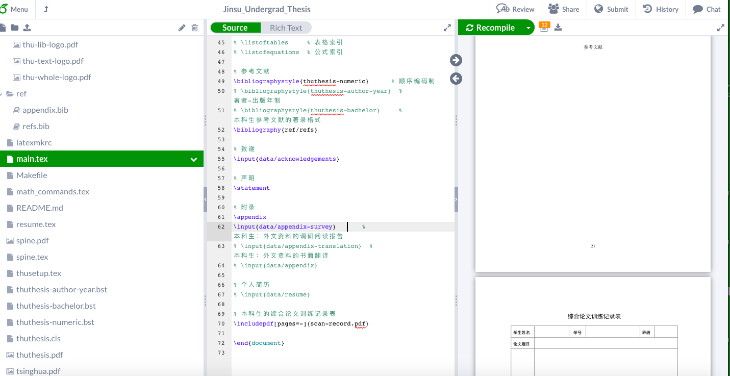Switch the editor to Source mode
Viewport: 730px width, 376px height.
point(235,28)
